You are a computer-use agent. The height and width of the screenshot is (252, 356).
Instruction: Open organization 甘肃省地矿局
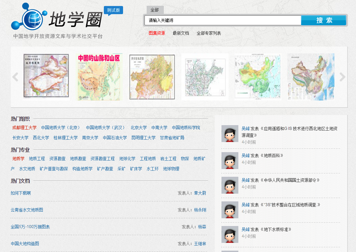(172, 138)
